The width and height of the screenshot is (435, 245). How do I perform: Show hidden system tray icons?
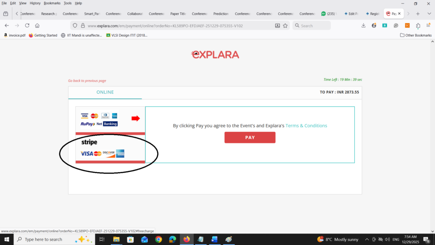click(367, 239)
